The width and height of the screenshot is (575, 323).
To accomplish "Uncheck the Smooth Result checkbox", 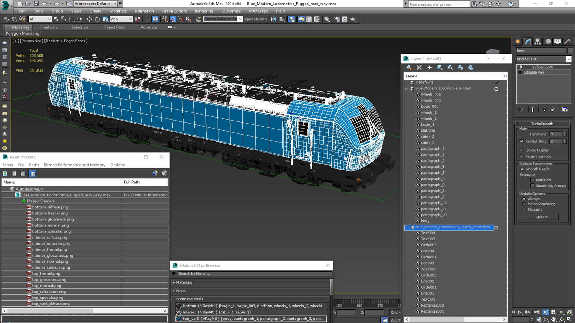I will click(522, 169).
